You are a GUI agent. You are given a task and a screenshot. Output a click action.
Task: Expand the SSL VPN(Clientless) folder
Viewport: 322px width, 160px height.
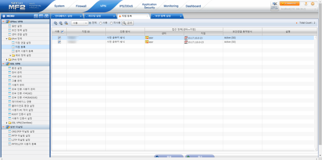click(x=7, y=123)
